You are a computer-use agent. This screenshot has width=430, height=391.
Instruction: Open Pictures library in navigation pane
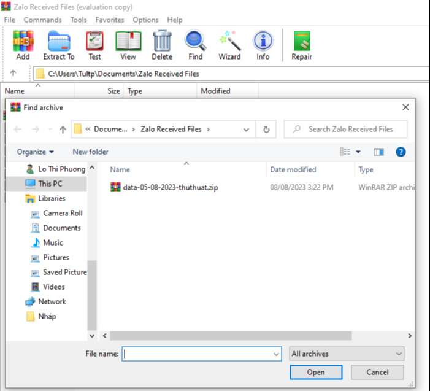(50, 258)
